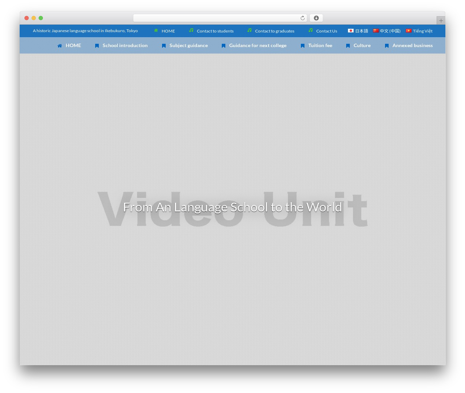465x393 pixels.
Task: Click the green home icon in top bar
Action: point(156,30)
